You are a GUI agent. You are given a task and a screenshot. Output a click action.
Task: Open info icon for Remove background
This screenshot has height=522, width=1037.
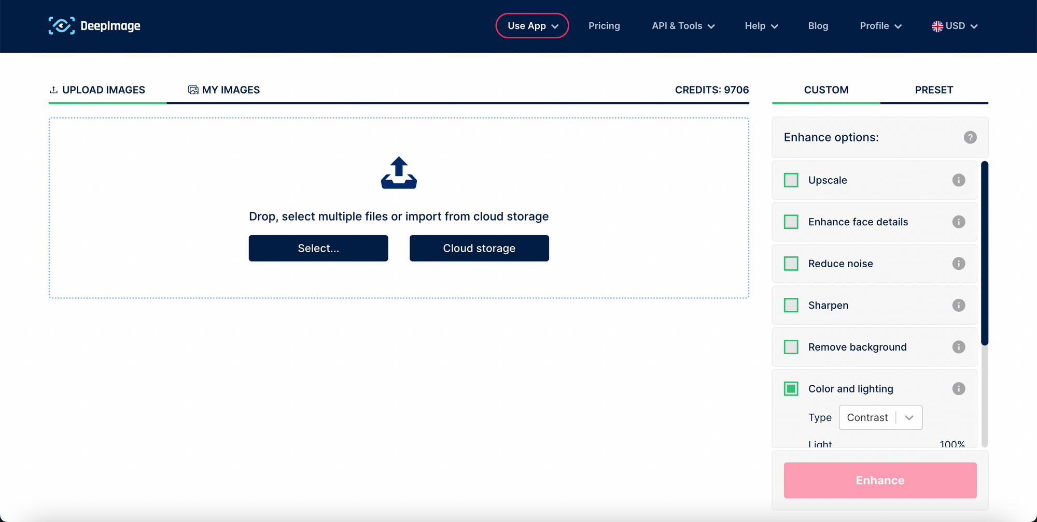point(959,347)
